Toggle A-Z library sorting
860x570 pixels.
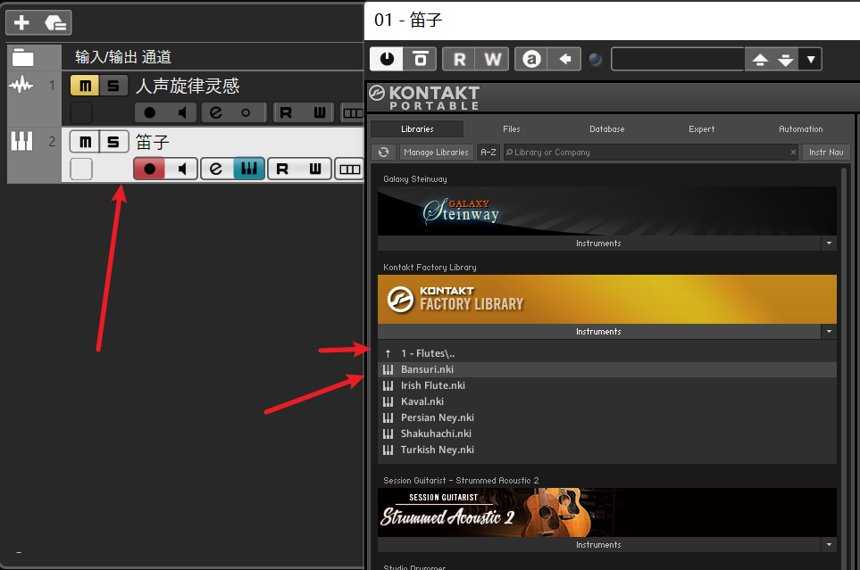(488, 152)
